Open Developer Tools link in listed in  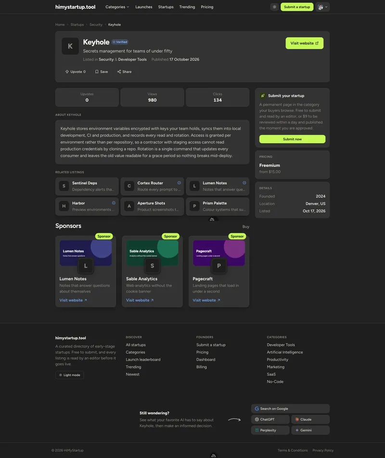132,60
